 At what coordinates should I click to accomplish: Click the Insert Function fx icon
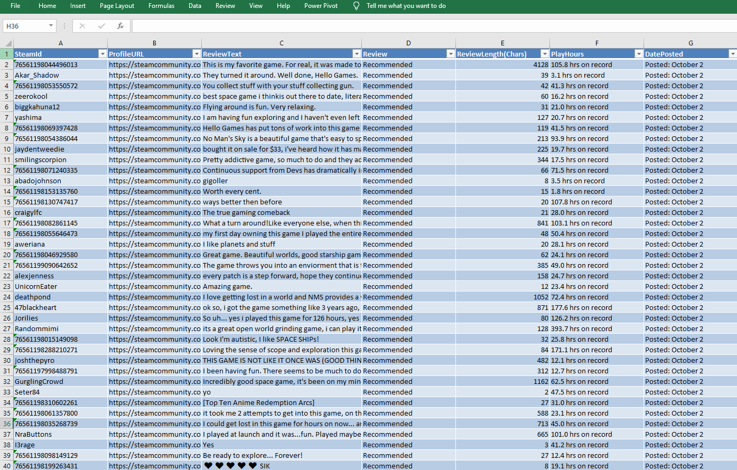coord(120,26)
